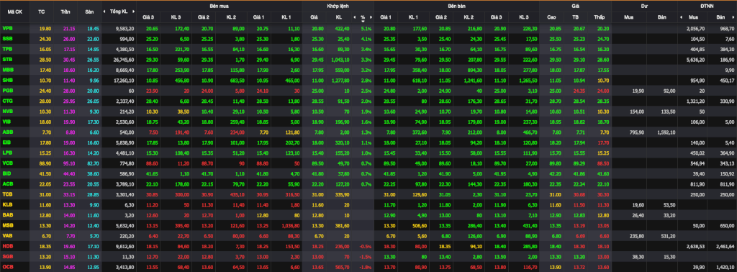
Task: Open STB ticker symbol
Action: click(x=7, y=59)
